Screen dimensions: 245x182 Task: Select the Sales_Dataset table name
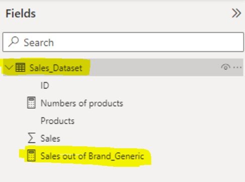coord(56,68)
